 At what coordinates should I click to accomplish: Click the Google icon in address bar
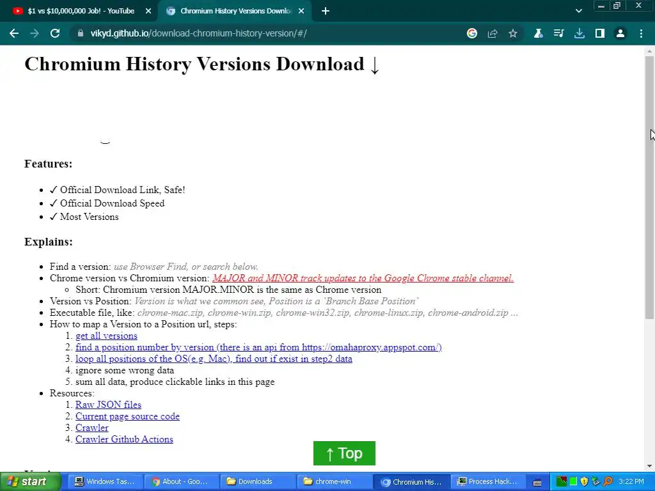click(472, 33)
